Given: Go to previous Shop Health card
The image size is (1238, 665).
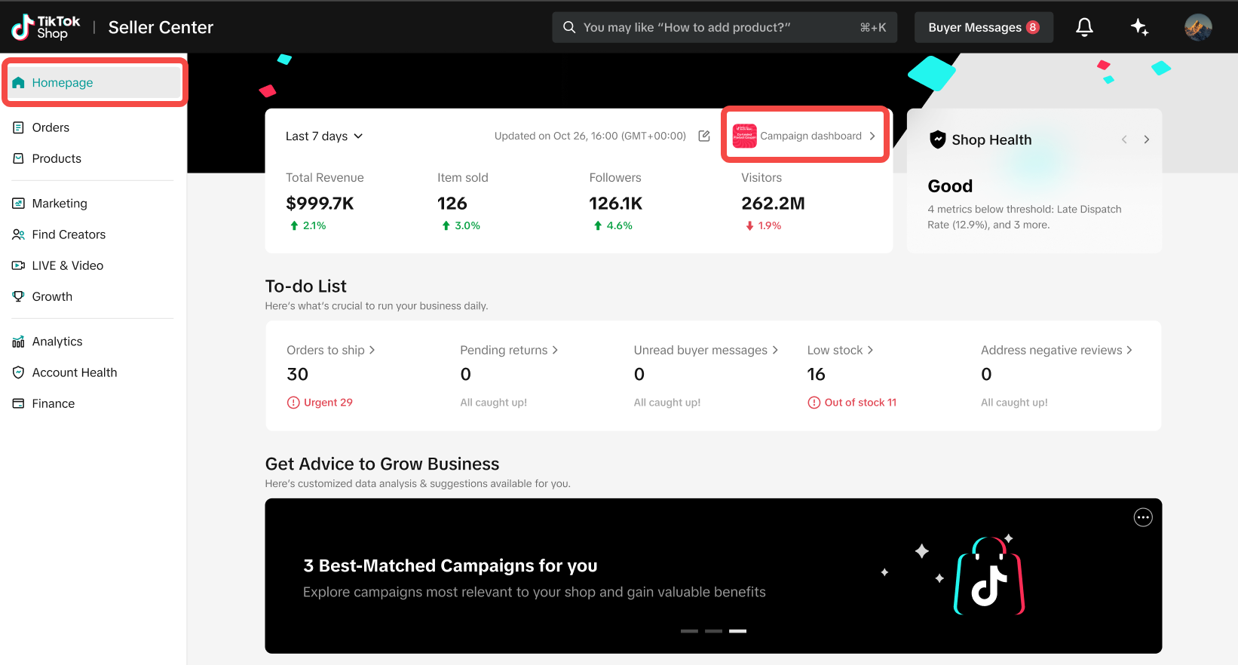Looking at the screenshot, I should click(1124, 139).
